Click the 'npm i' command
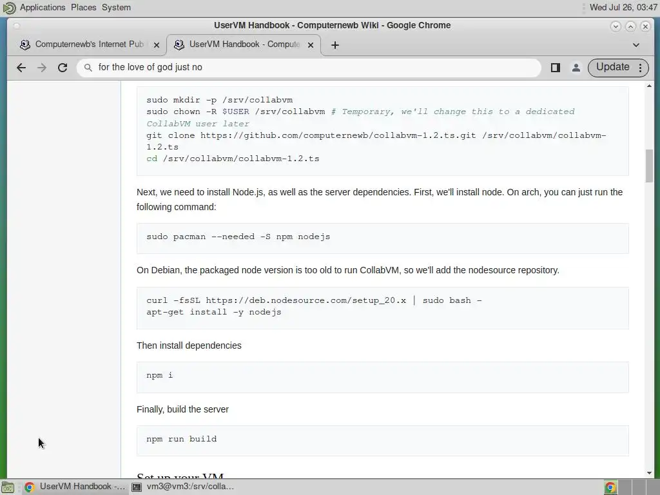 [x=160, y=375]
